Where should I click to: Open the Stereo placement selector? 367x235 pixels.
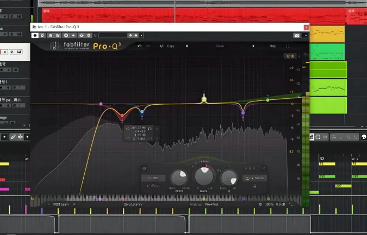coord(254,178)
